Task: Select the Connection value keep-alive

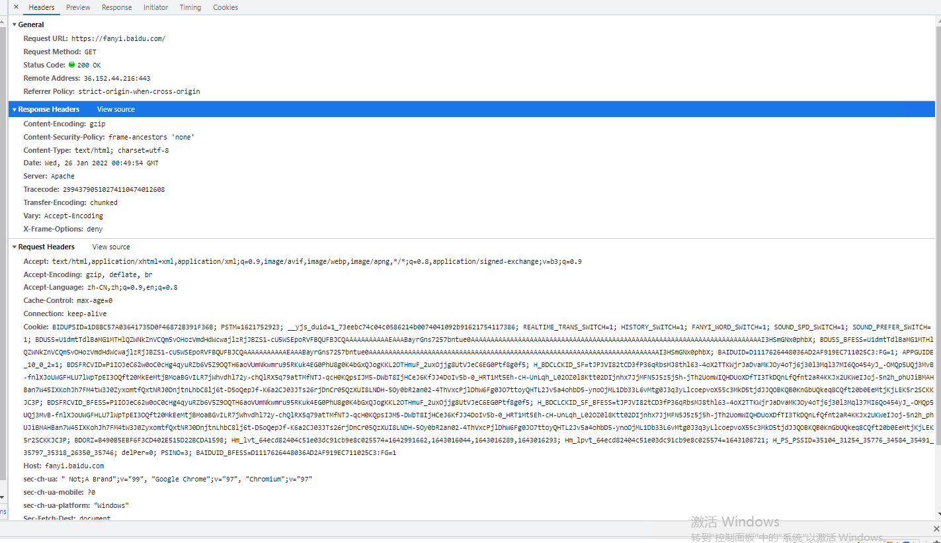Action: click(x=87, y=314)
